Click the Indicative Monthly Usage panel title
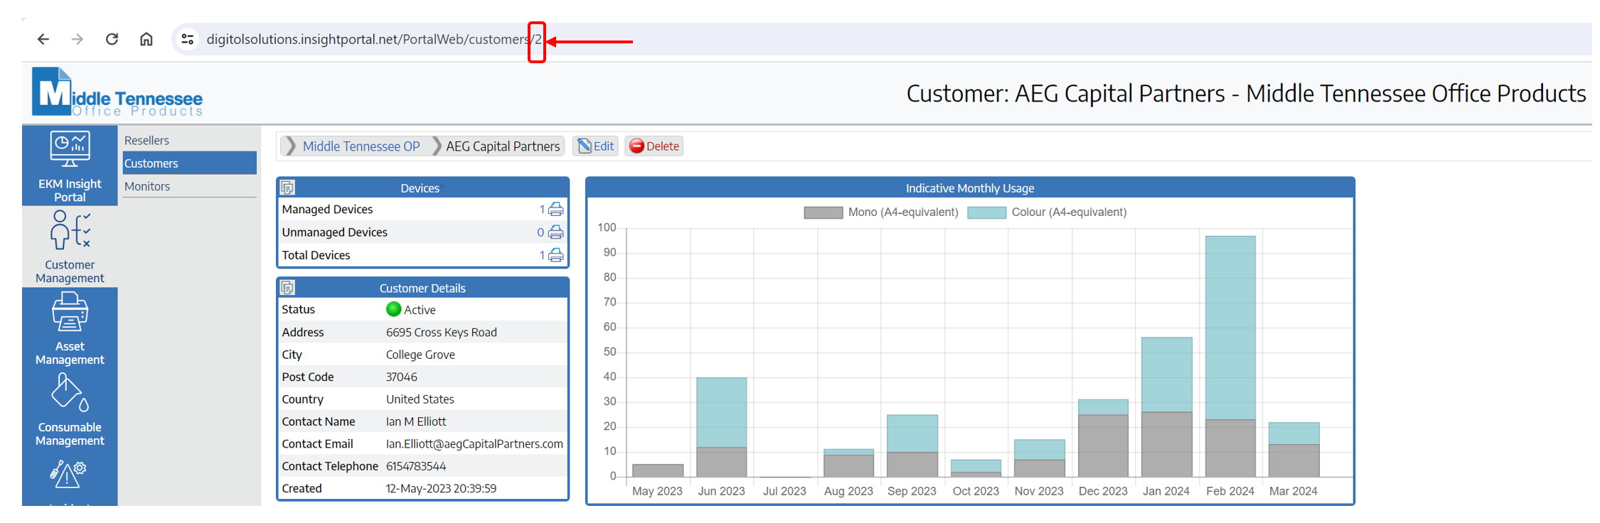Viewport: 1600px width, 523px height. click(x=970, y=188)
